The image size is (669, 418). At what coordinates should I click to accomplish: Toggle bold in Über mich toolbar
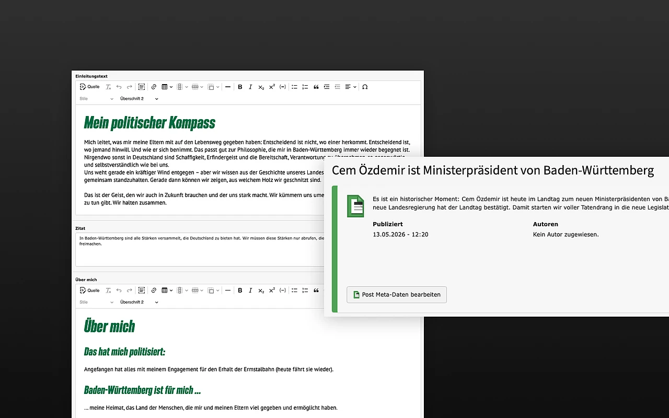240,290
